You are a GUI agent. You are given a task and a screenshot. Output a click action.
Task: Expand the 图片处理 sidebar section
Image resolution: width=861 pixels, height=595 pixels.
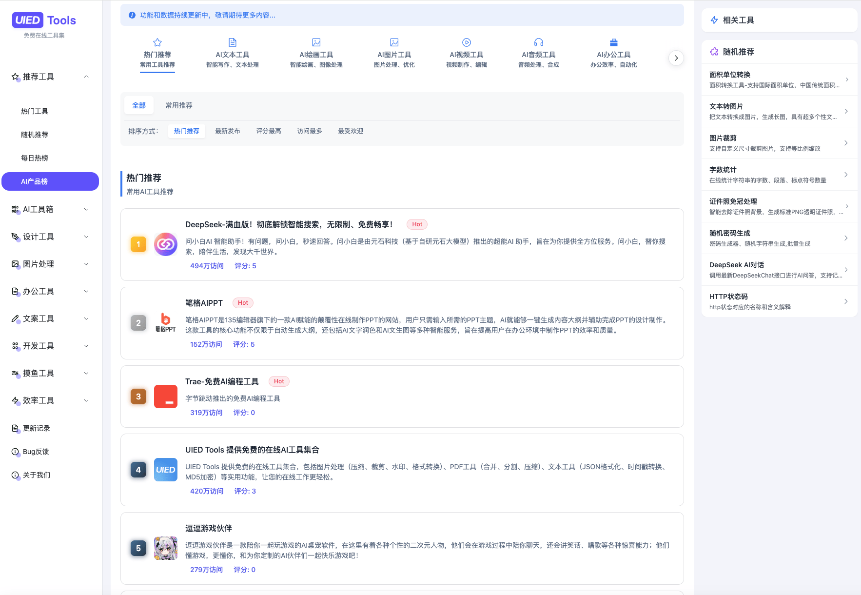tap(86, 264)
